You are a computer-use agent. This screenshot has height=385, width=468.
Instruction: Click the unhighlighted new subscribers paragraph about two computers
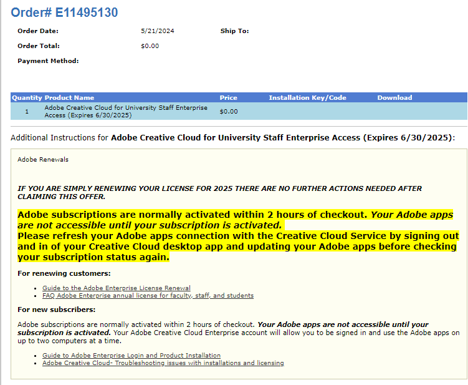coord(238,333)
